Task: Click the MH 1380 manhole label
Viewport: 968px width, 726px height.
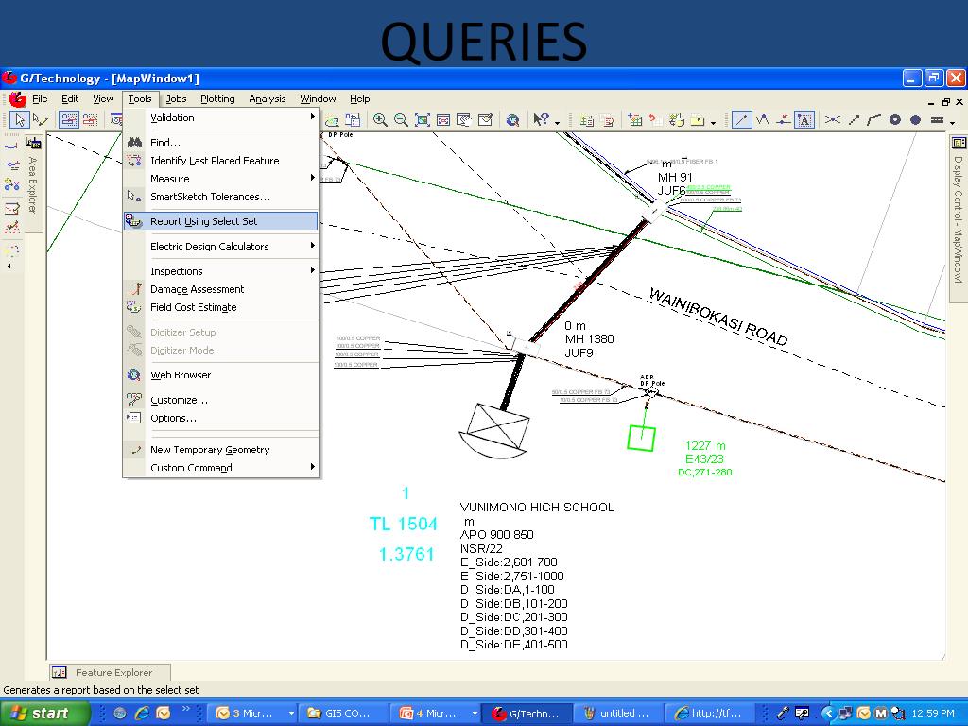Action: tap(590, 339)
